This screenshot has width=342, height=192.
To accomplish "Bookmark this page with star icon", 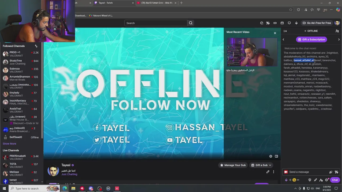I will tap(291, 10).
